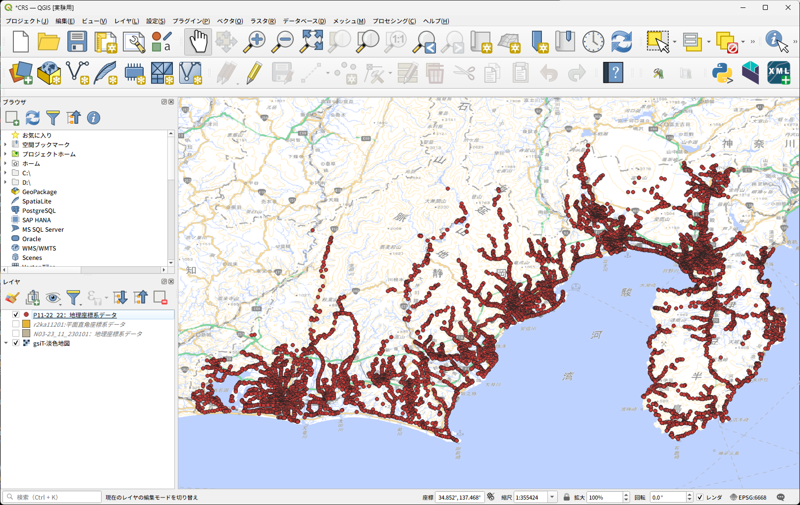Open the プラグイン(P) menu
Image resolution: width=800 pixels, height=505 pixels.
pos(191,21)
